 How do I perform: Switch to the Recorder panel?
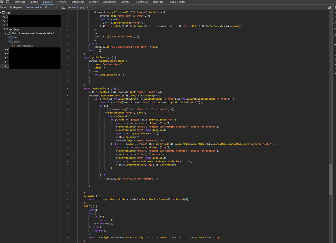pyautogui.click(x=158, y=2)
